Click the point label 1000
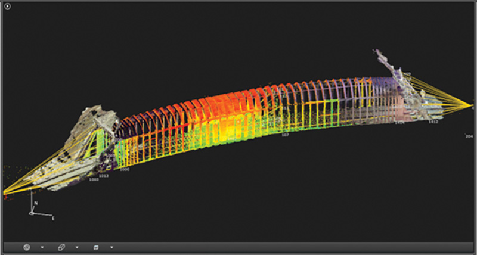This screenshot has width=477, height=255. coord(125,169)
